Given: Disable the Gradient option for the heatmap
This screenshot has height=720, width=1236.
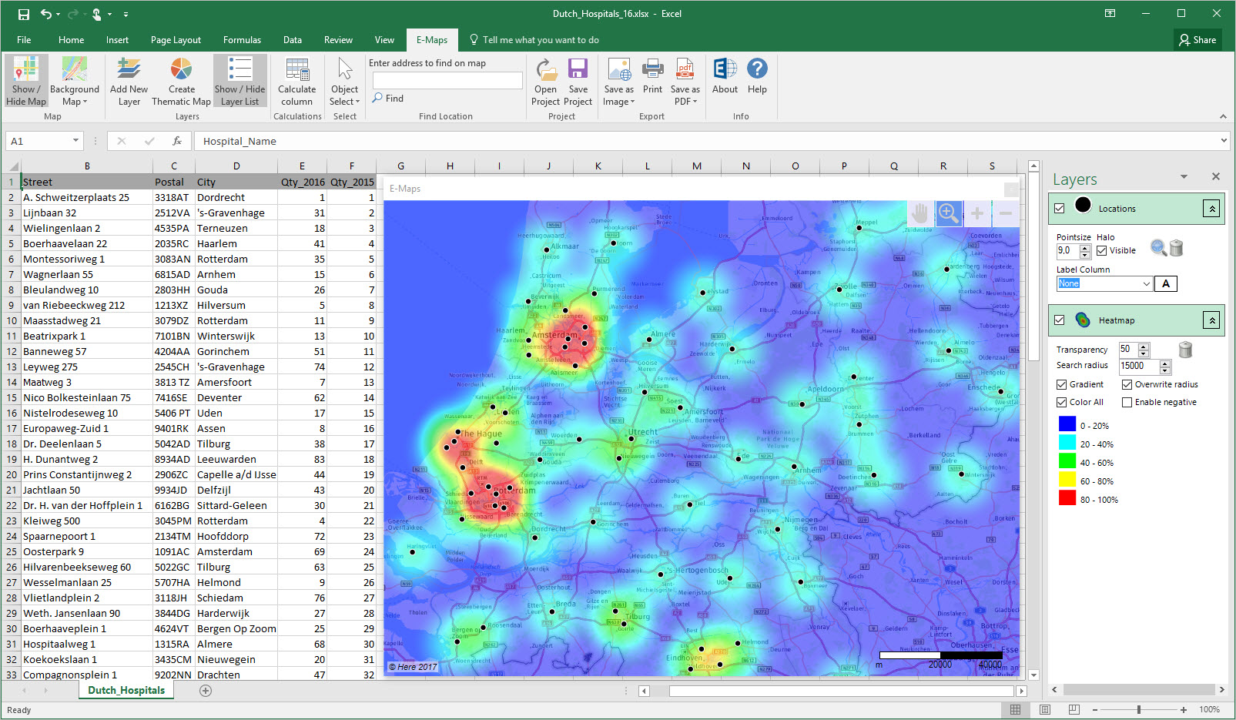Looking at the screenshot, I should click(x=1061, y=383).
